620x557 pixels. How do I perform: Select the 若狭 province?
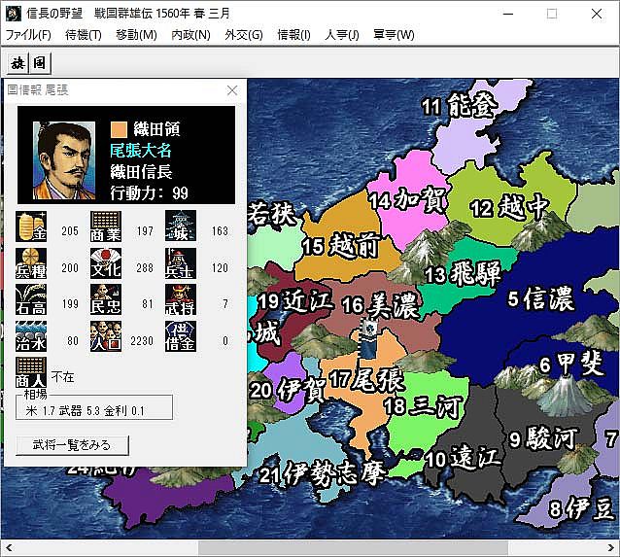coord(272,215)
